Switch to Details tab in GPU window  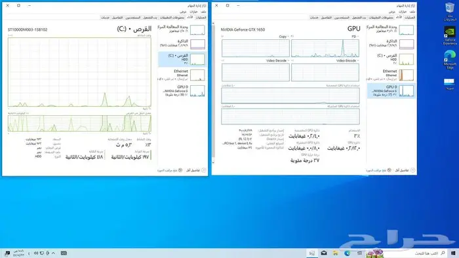(x=326, y=18)
